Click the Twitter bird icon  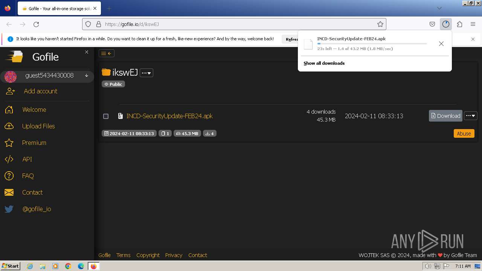click(9, 209)
